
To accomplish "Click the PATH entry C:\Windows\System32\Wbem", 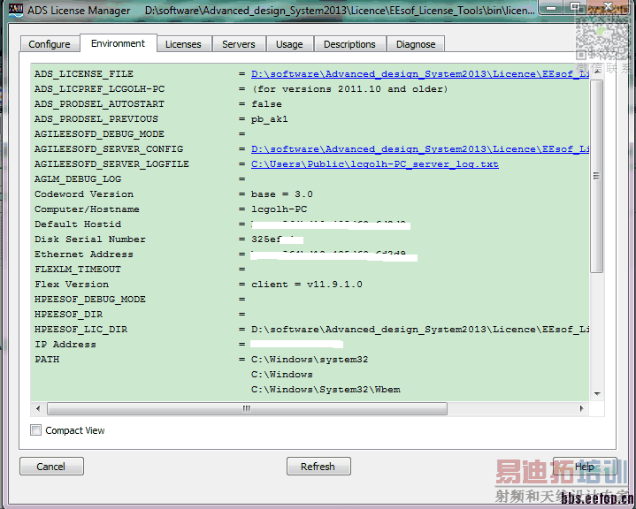I will click(x=326, y=390).
